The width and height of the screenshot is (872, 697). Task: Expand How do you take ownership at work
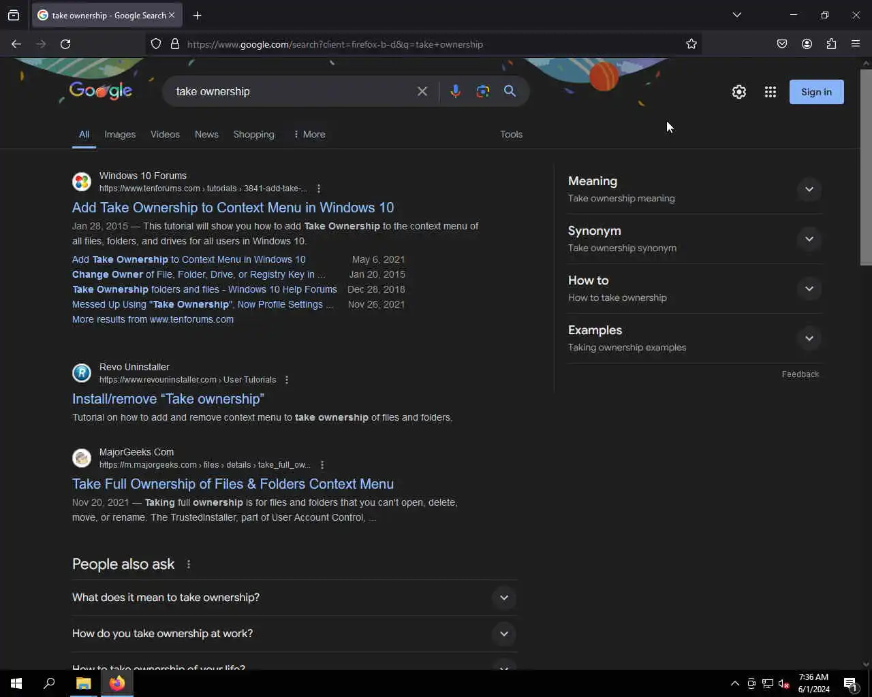294,634
